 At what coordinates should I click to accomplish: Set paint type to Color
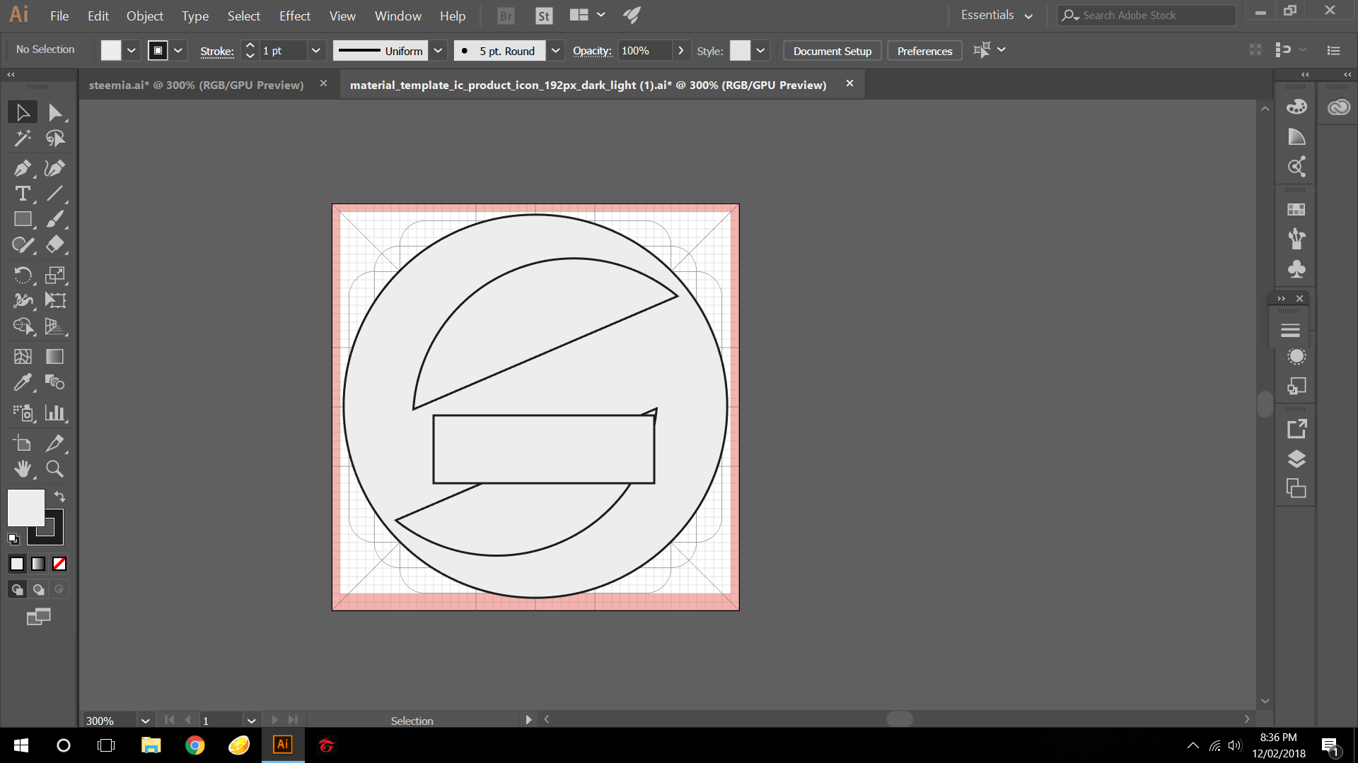pos(17,564)
